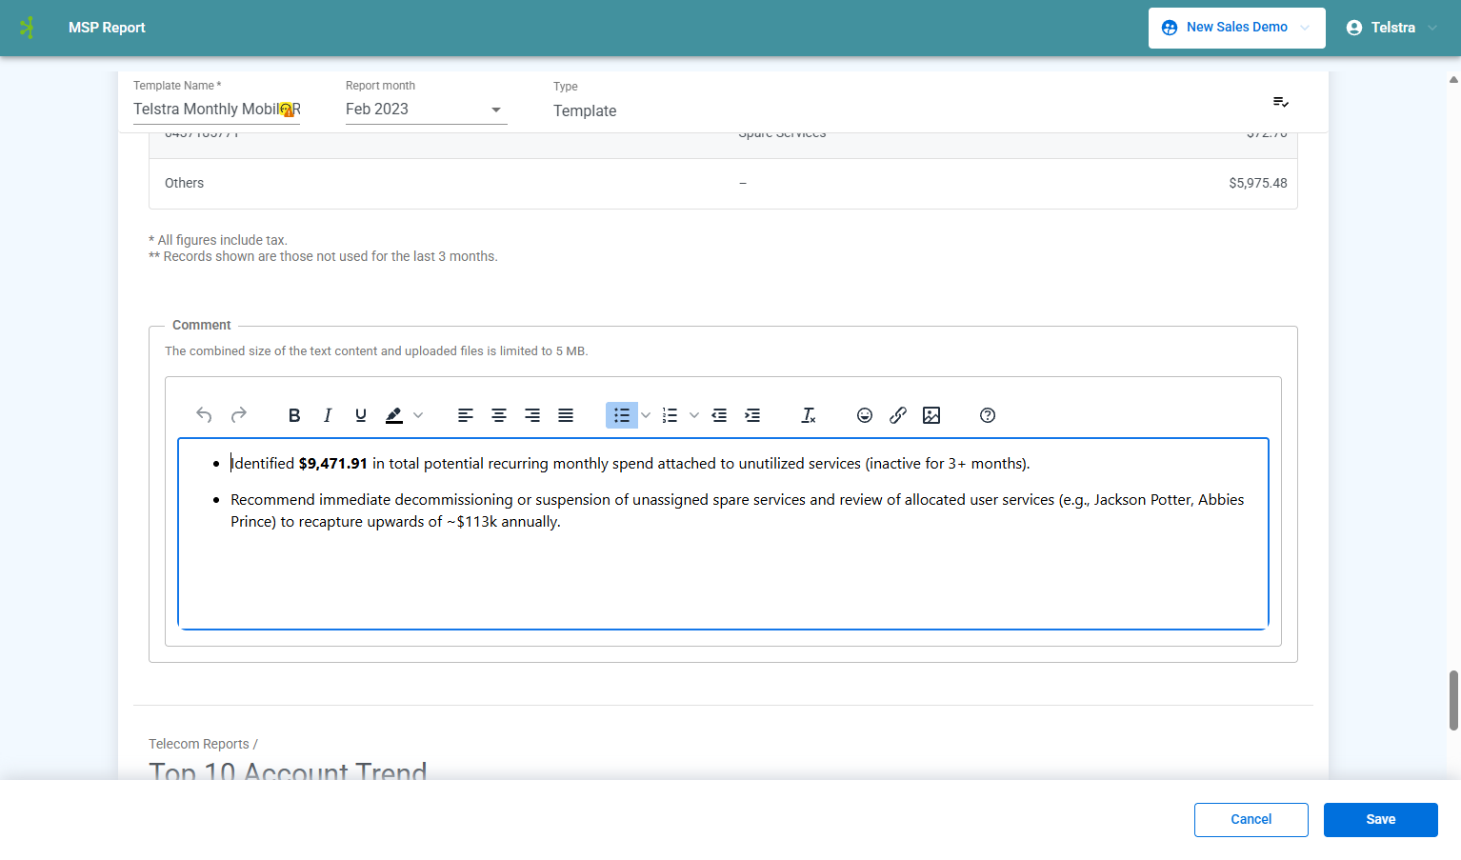Open the checklist icon at top right

click(1281, 102)
